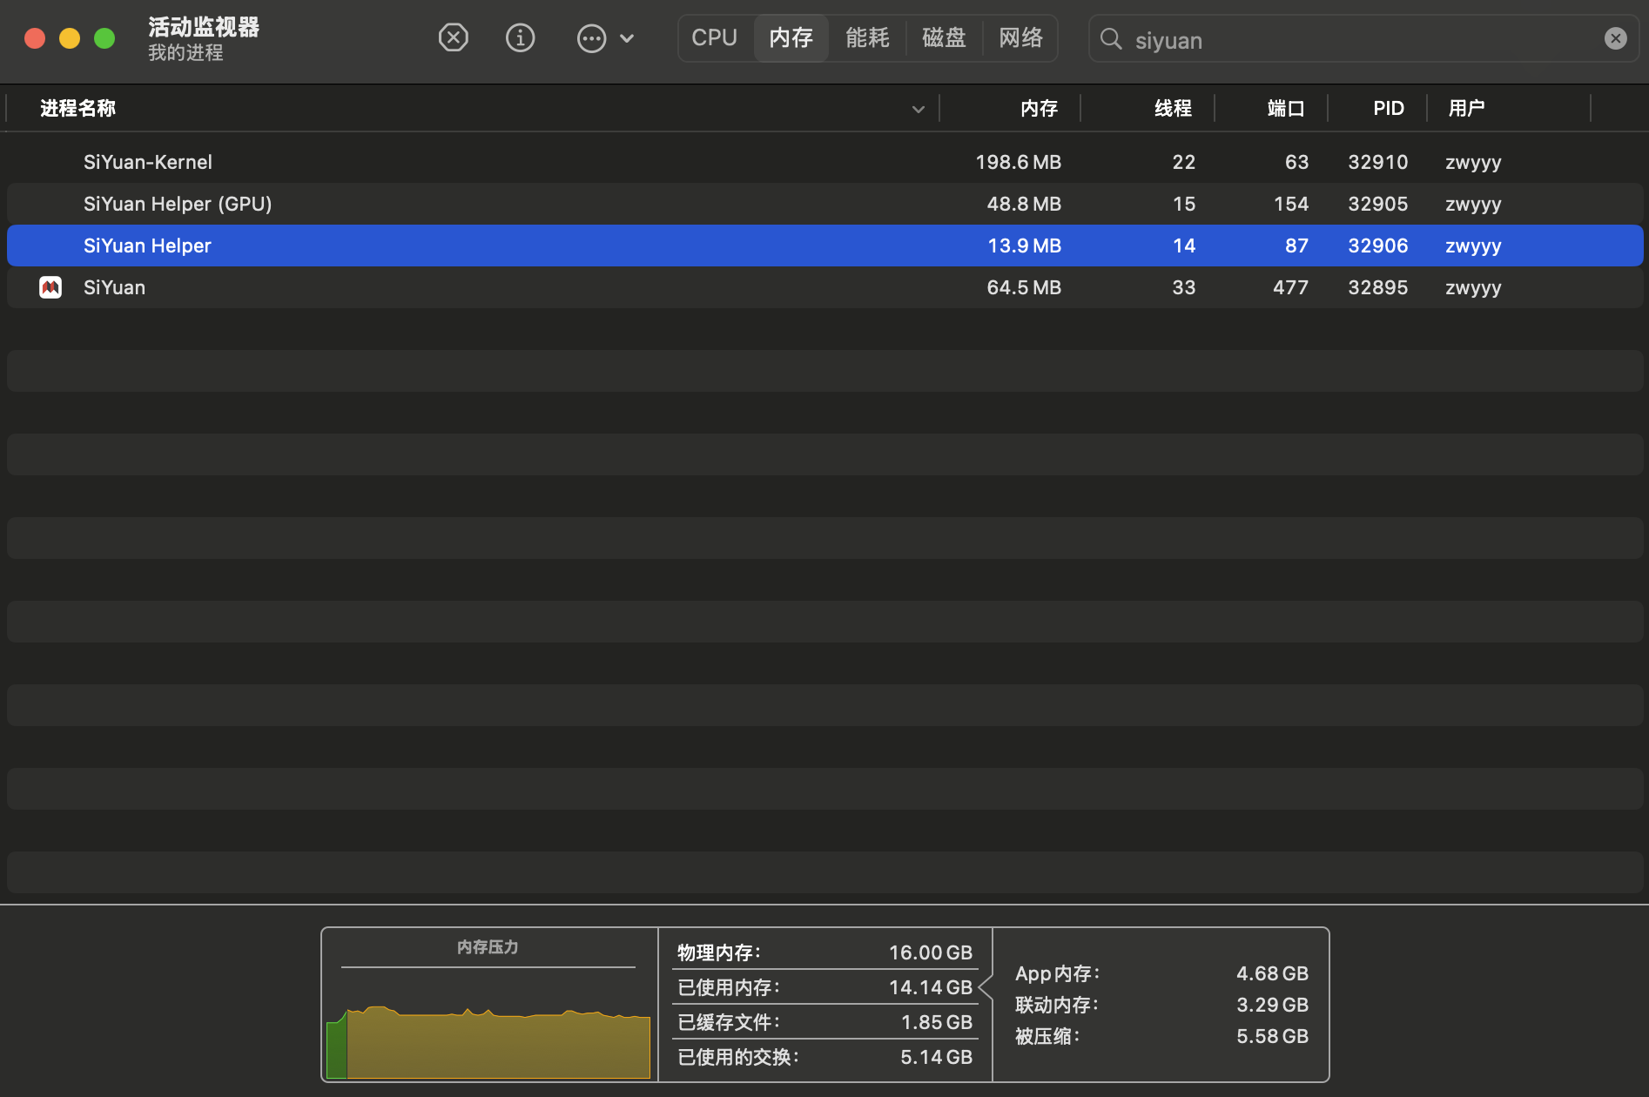Click inside the siyuan search field
The image size is (1649, 1097).
click(1358, 40)
